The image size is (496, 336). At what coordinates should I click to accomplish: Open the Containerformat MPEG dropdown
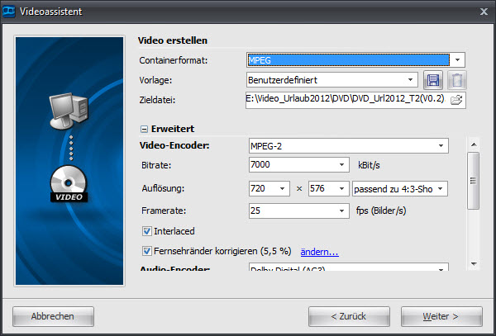458,59
